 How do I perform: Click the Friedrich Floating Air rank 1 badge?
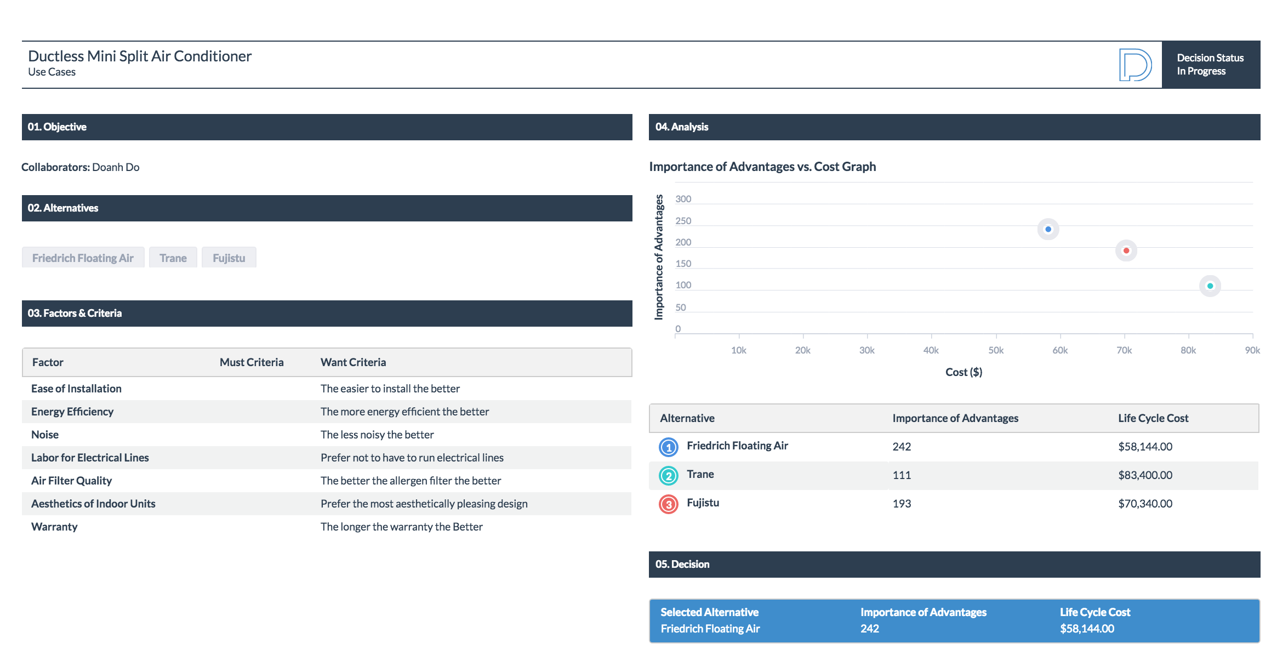pos(668,447)
